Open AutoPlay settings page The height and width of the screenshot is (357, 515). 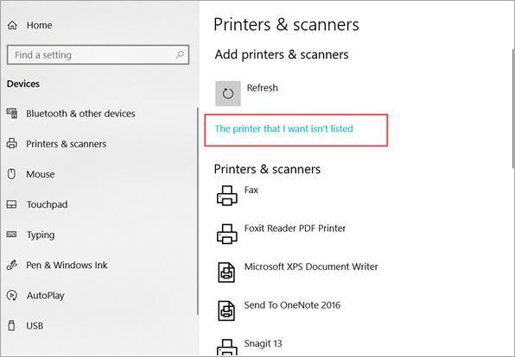click(x=45, y=296)
